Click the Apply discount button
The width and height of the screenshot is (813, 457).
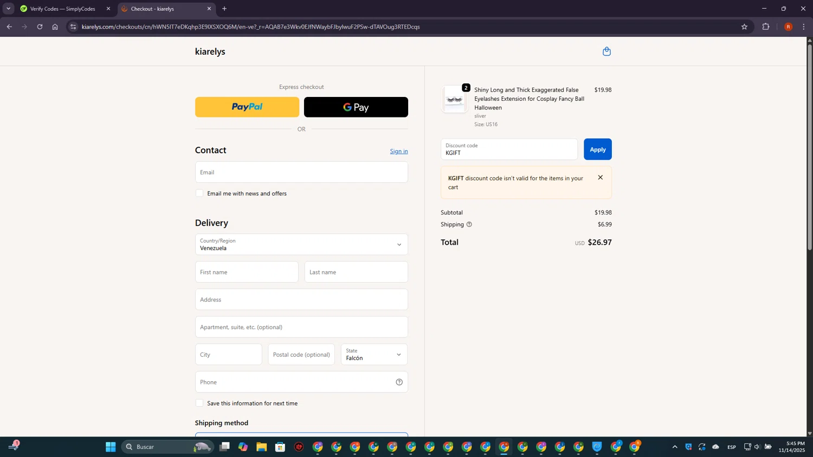coord(597,149)
